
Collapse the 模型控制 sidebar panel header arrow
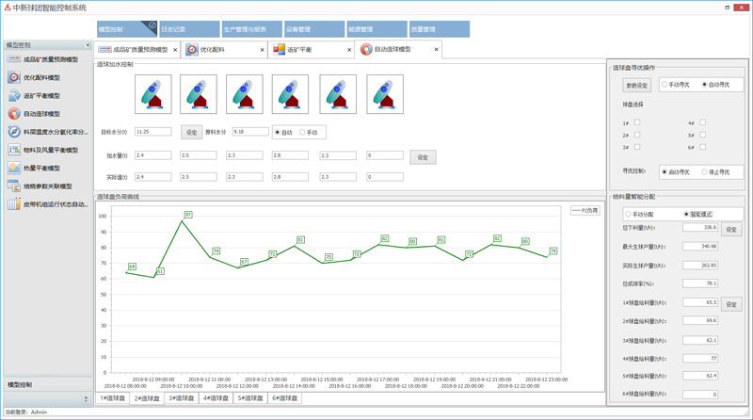88,45
